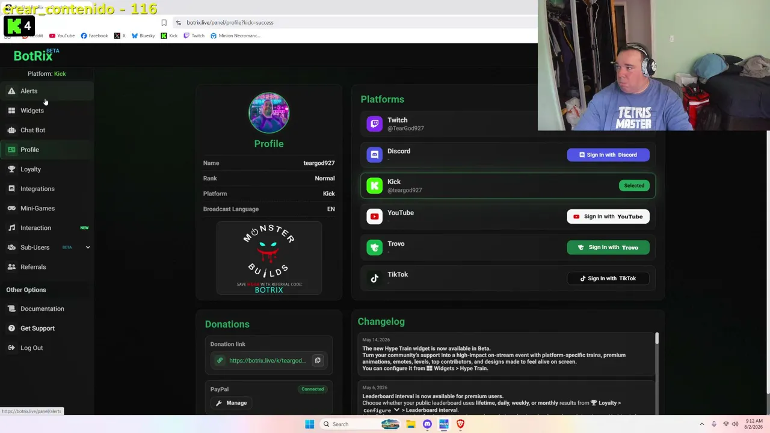
Task: Click the YouTube platform icon
Action: click(374, 216)
